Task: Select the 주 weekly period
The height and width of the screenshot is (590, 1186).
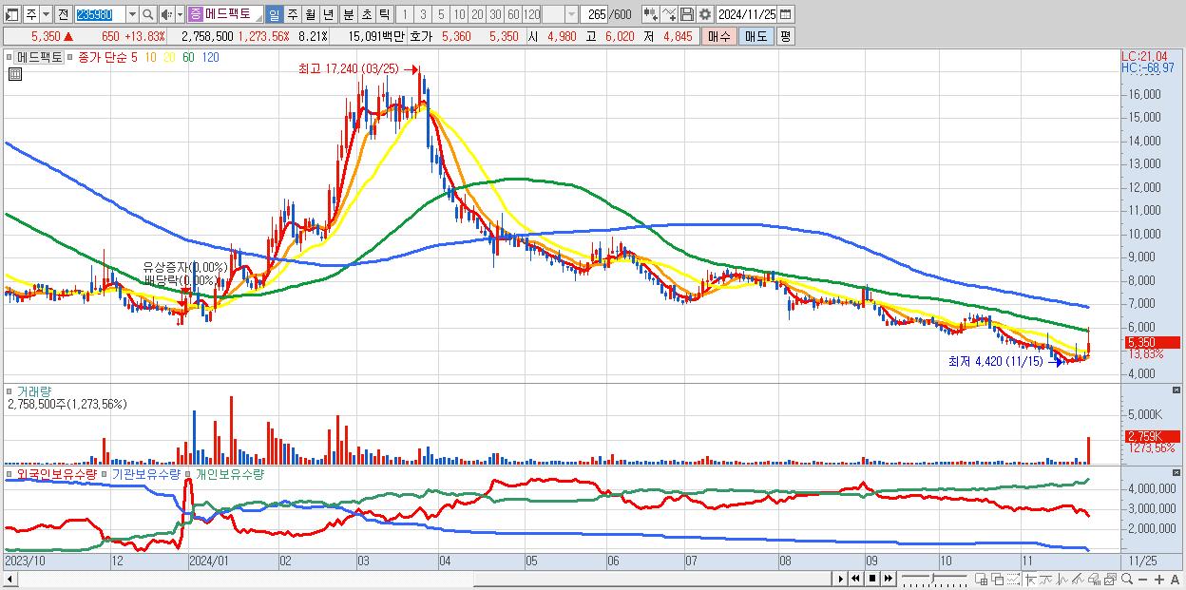Action: click(293, 14)
